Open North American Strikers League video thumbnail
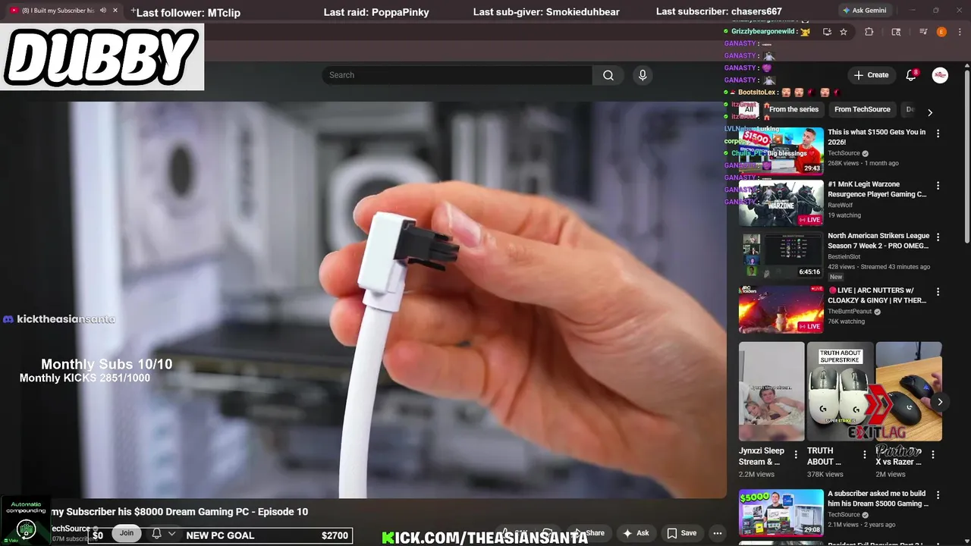Viewport: 971px width, 546px height. pos(781,256)
